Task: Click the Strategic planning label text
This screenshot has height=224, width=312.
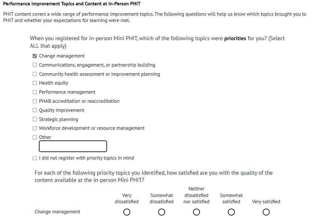Action: point(58,119)
